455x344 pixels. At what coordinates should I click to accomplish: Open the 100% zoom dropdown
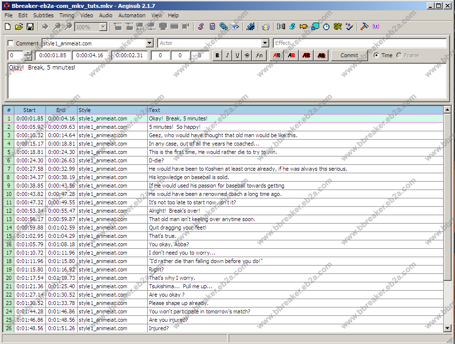[x=103, y=27]
